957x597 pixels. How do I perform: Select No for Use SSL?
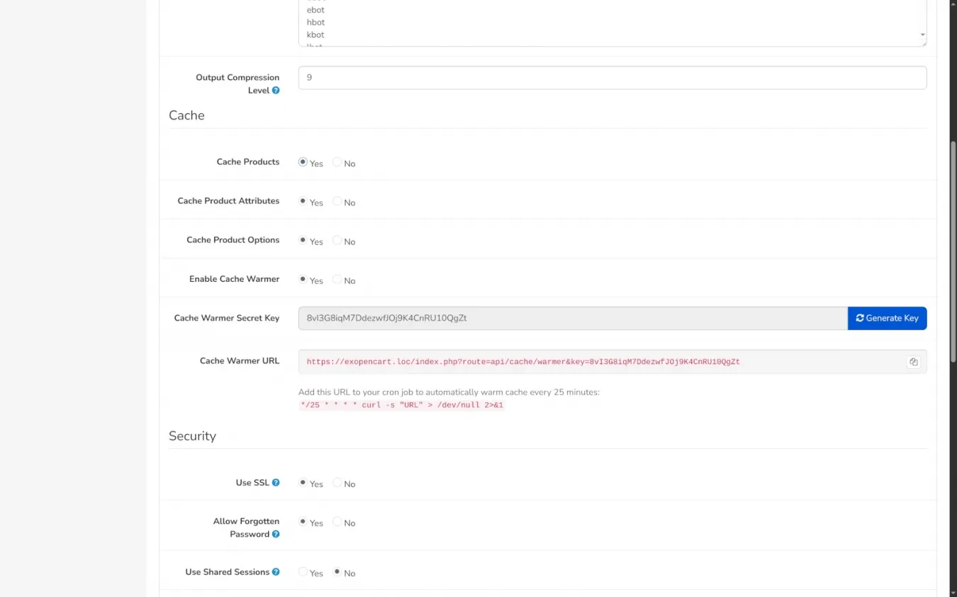(337, 483)
